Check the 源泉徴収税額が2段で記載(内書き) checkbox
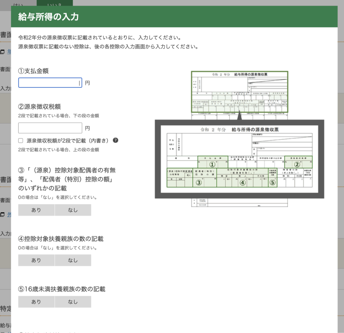344x333 pixels. click(20, 140)
